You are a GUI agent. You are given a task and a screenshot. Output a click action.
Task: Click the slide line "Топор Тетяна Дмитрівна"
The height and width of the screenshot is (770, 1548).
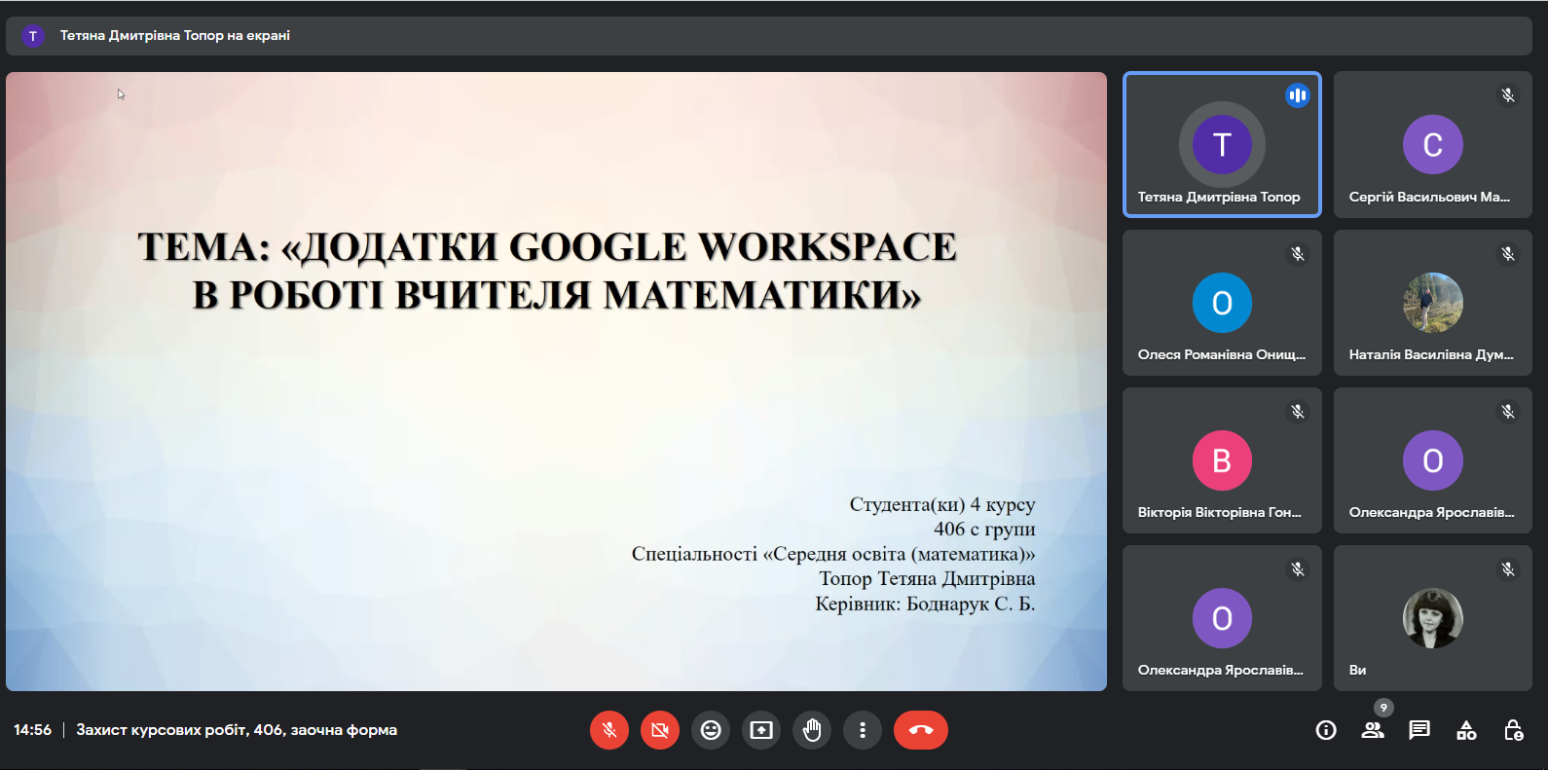click(x=927, y=578)
